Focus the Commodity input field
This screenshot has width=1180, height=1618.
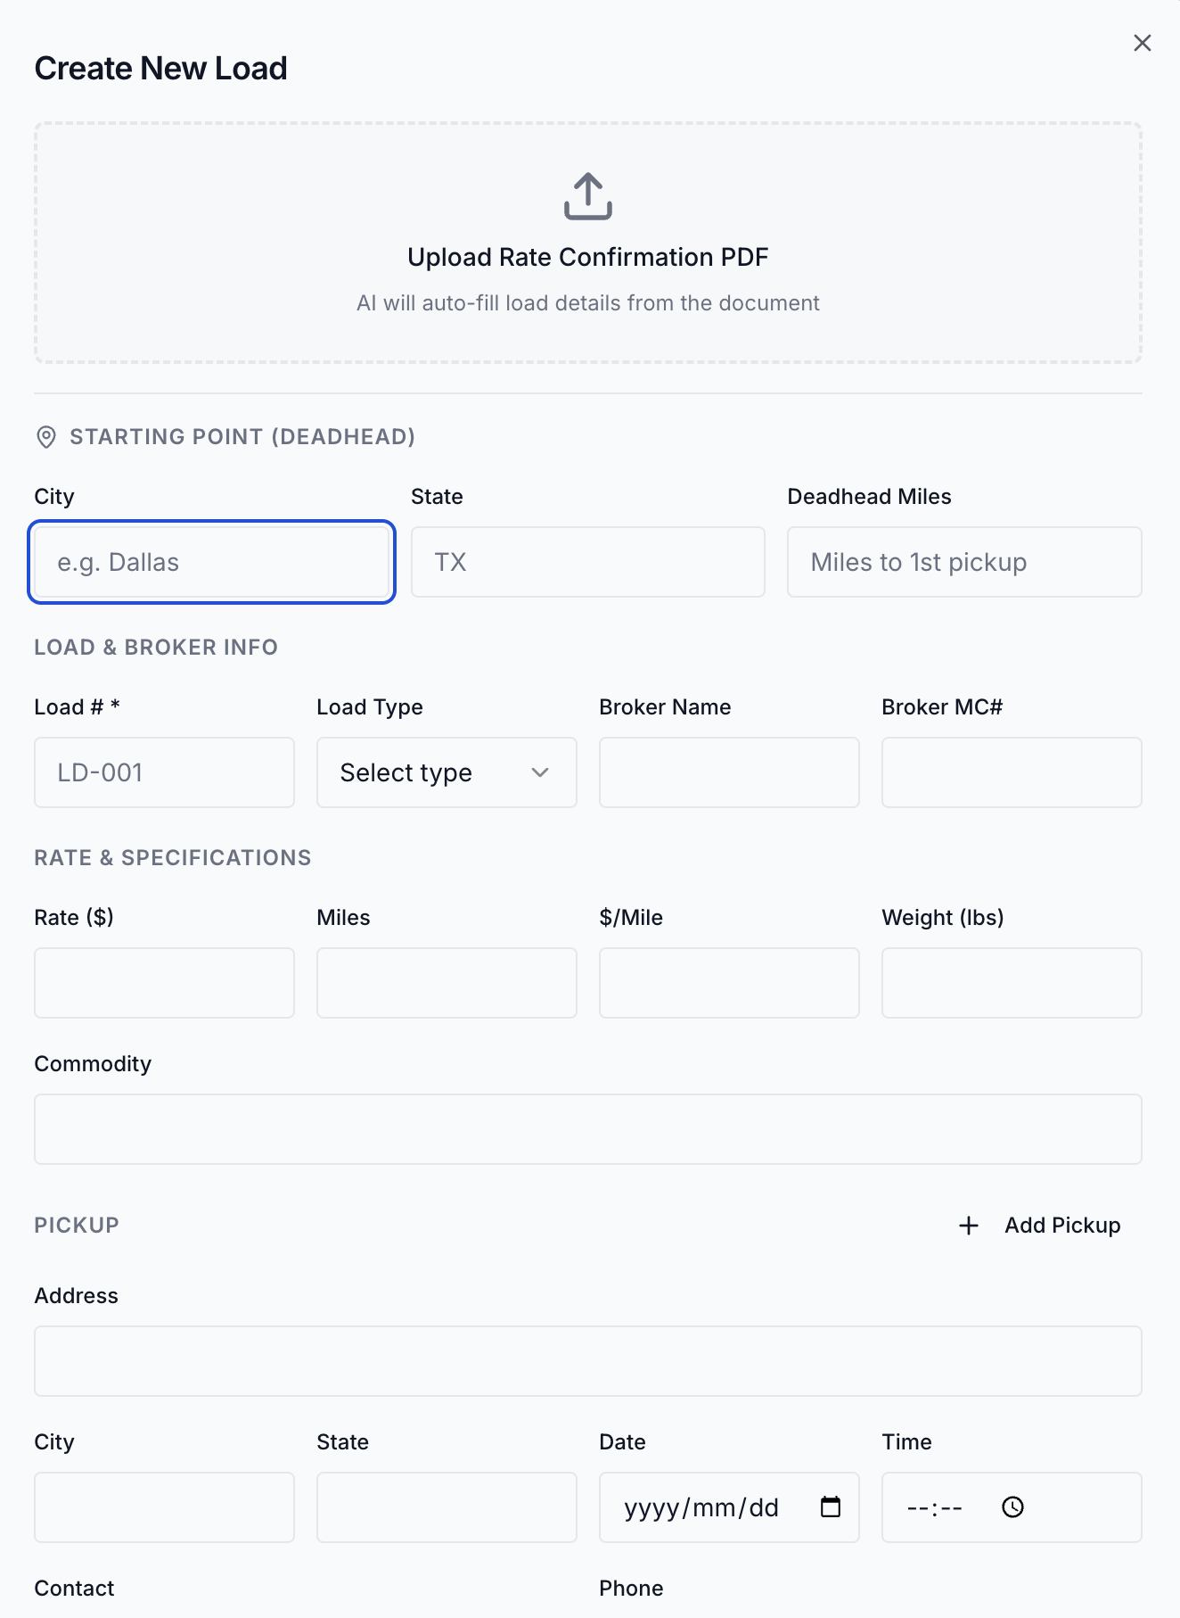point(588,1128)
